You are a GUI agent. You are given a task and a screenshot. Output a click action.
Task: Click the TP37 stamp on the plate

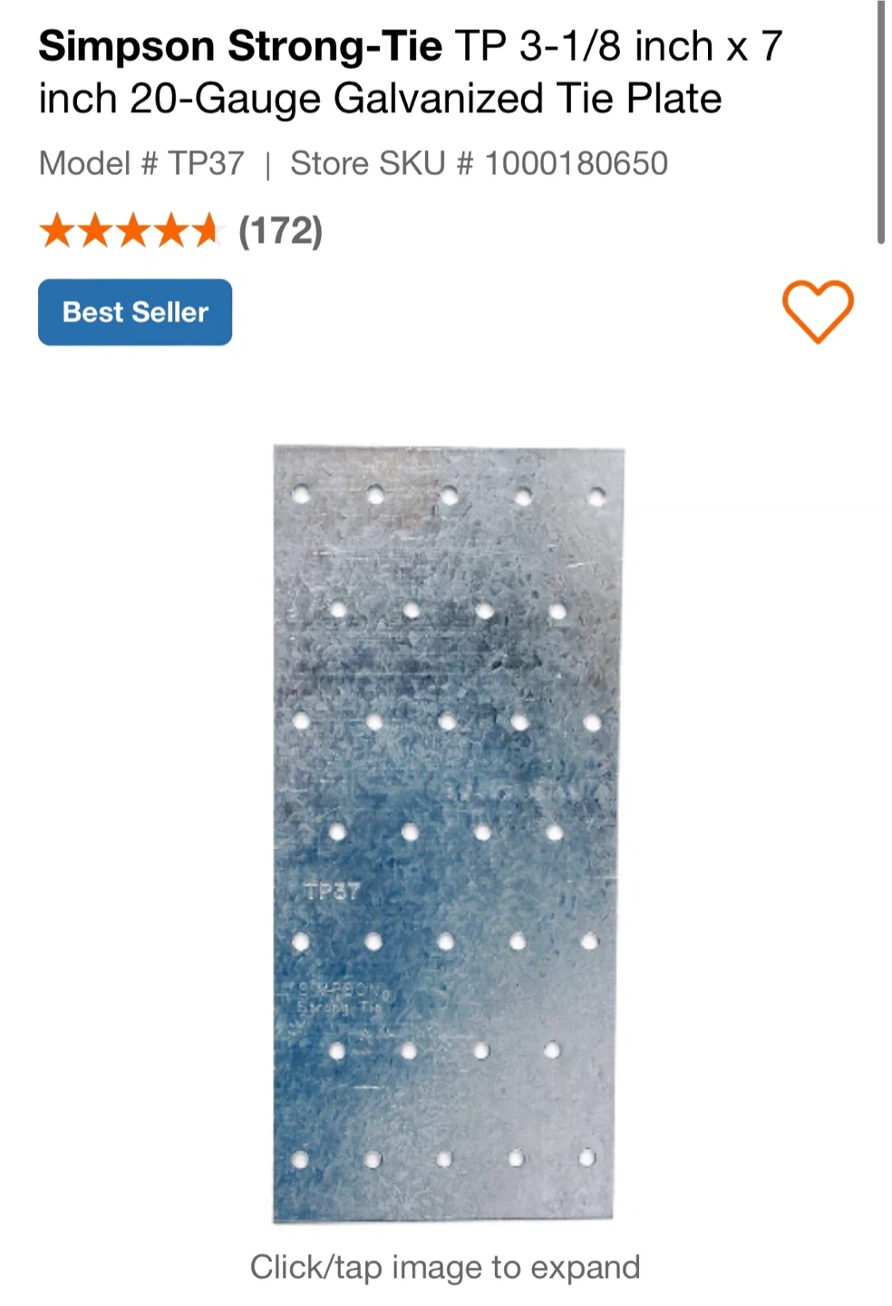tap(332, 891)
